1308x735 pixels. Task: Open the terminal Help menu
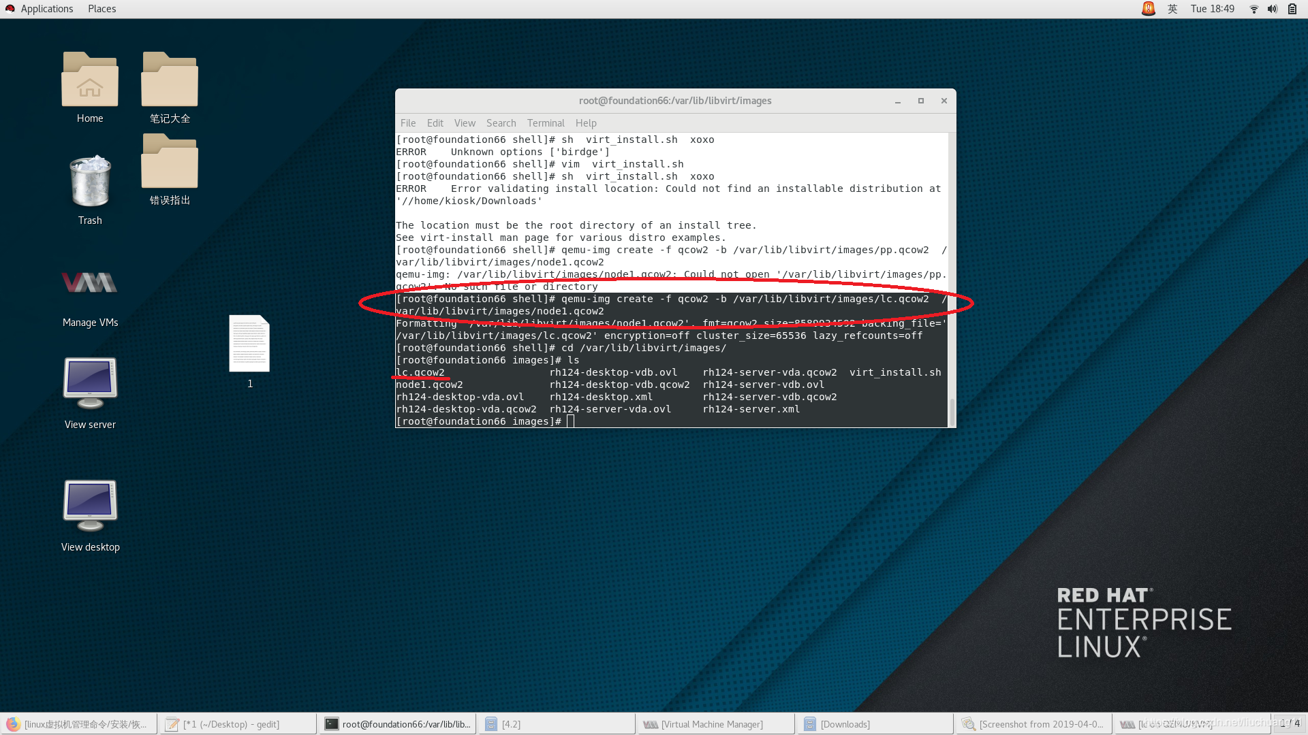point(586,123)
